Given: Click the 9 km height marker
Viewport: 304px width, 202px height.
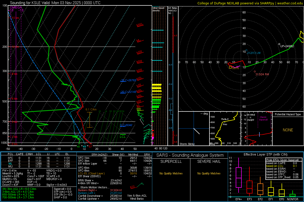Looking at the screenshot, I should 14,74.
